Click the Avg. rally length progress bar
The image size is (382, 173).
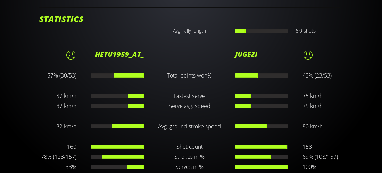tap(261, 31)
